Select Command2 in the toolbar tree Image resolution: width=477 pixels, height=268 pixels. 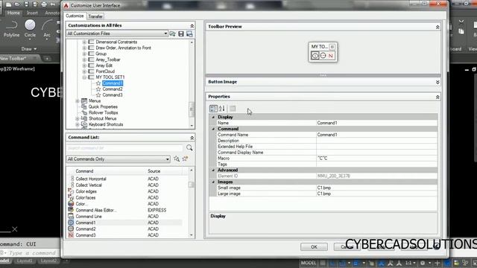pyautogui.click(x=113, y=89)
